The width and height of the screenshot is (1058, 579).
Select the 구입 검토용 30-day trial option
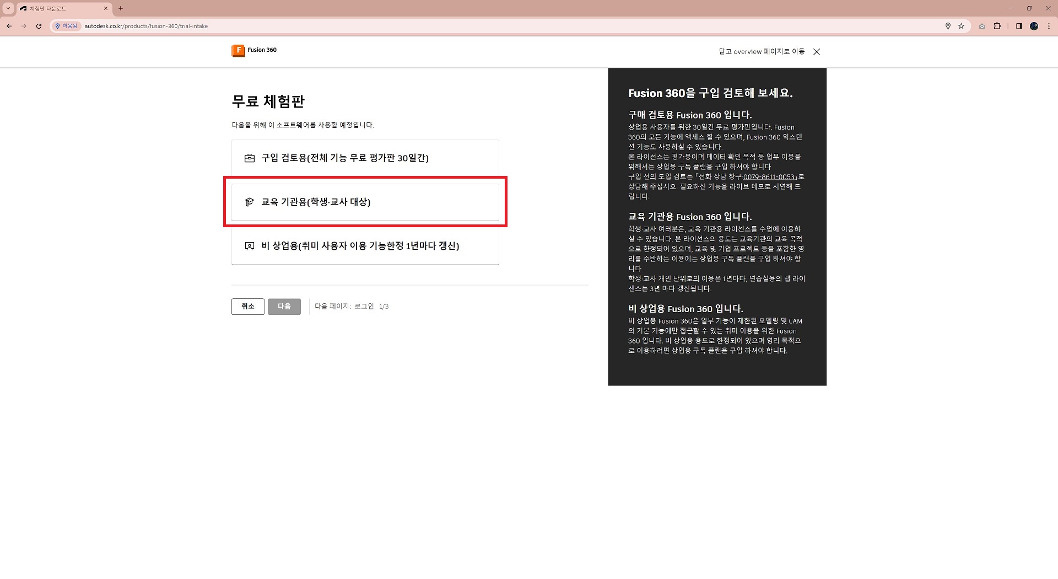coord(365,158)
